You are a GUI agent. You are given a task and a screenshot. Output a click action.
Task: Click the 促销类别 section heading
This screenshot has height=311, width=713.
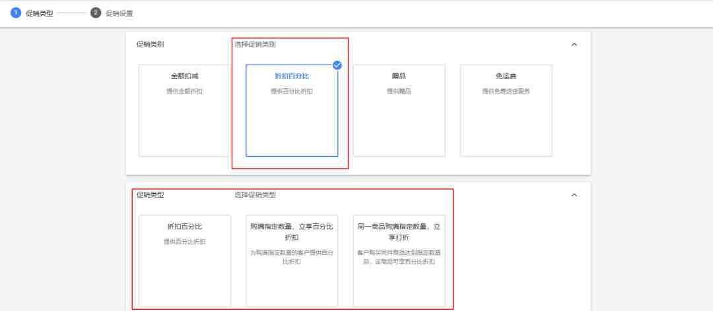tap(151, 45)
